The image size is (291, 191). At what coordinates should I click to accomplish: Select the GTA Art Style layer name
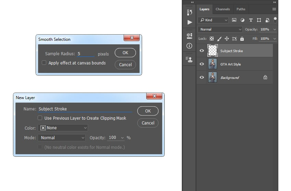(x=230, y=64)
